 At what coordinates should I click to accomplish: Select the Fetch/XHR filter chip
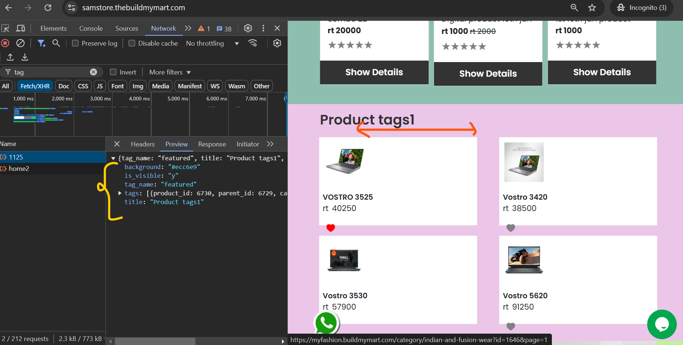[x=35, y=86]
